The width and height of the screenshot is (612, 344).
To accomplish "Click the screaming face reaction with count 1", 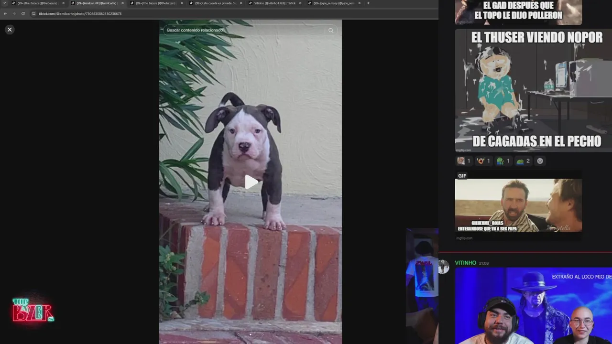I will click(483, 161).
